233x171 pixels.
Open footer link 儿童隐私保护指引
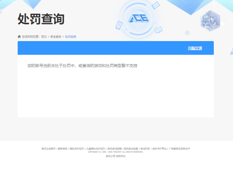tap(96, 149)
